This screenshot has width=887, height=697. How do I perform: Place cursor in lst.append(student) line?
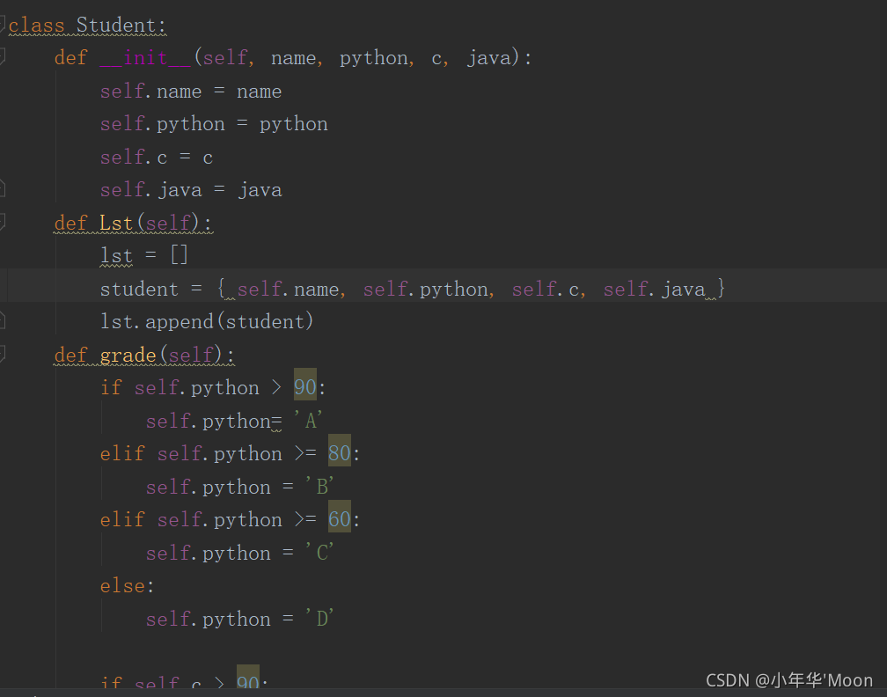tap(207, 321)
